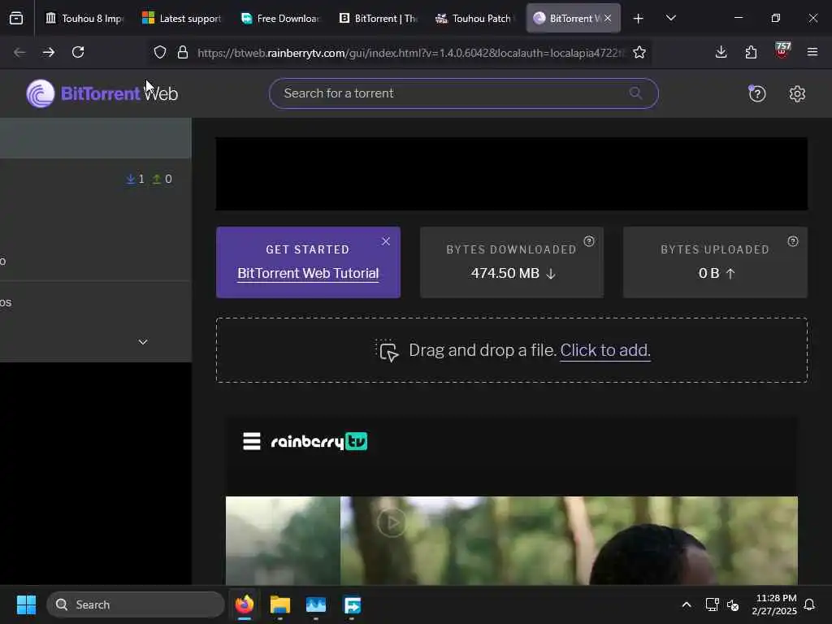Viewport: 832px width, 624px height.
Task: Go back in browser history
Action: point(19,52)
